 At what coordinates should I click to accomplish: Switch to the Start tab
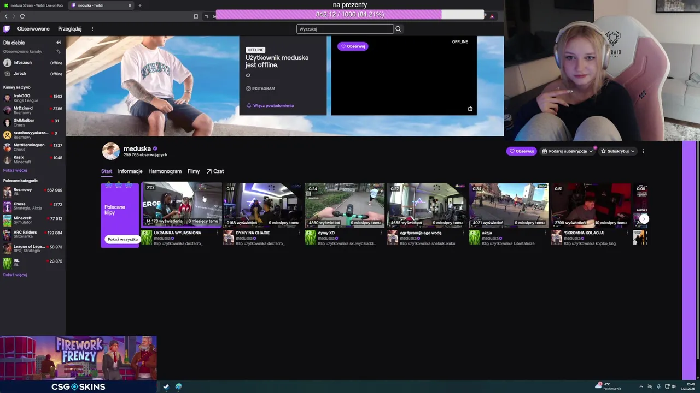point(107,171)
